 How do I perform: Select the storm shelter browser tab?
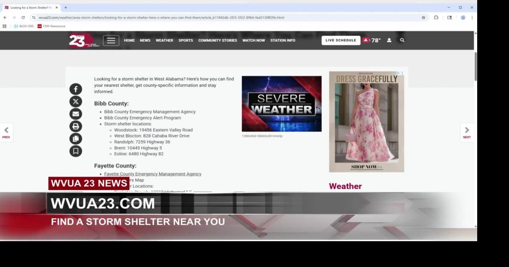pos(31,8)
